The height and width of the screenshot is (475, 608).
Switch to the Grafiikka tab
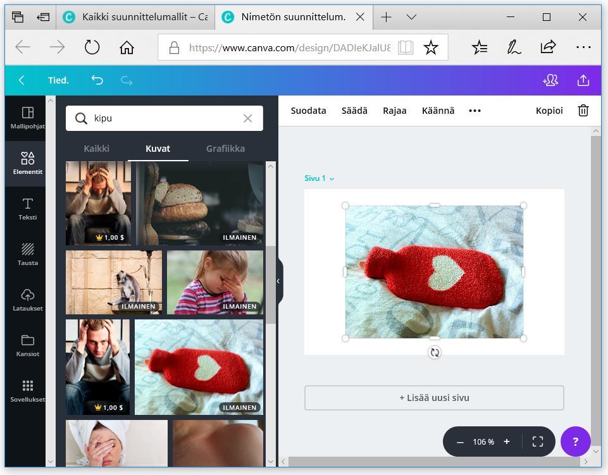[x=225, y=149]
